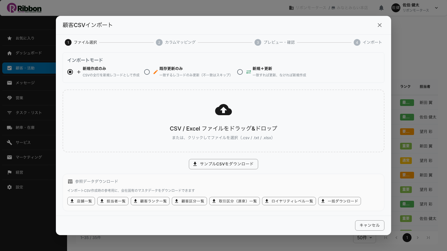Go to the next page arrow
Image resolution: width=447 pixels, height=251 pixels.
(x=418, y=238)
